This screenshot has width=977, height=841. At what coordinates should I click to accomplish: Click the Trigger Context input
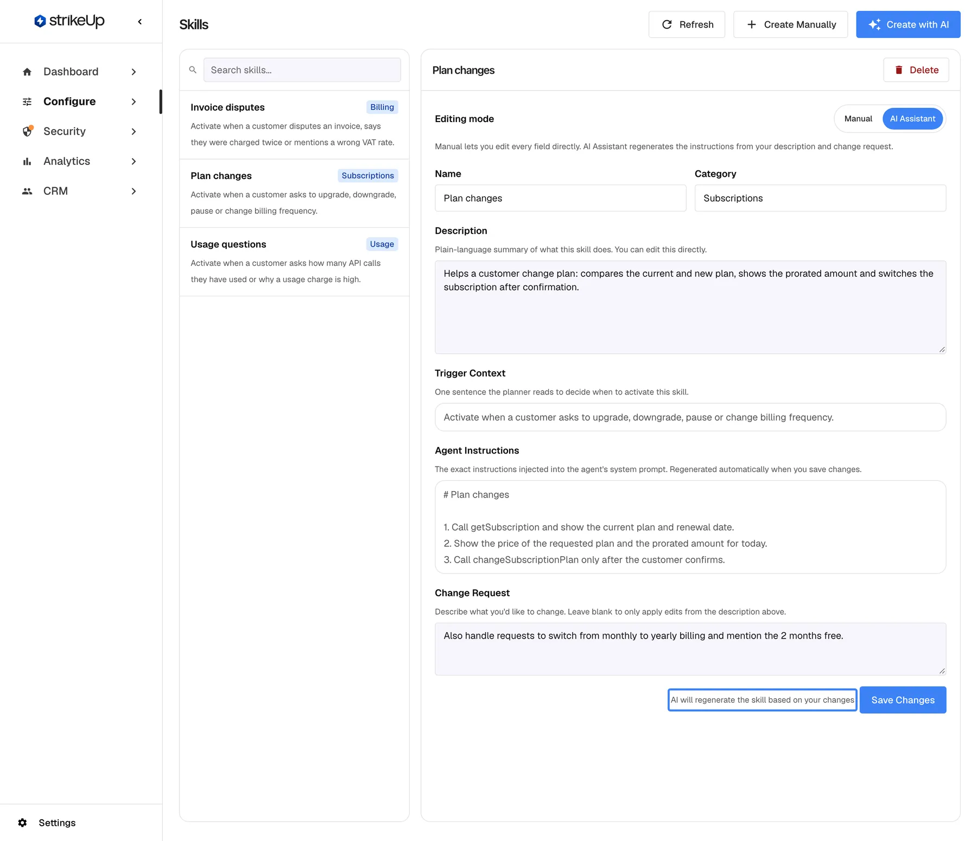tap(690, 417)
